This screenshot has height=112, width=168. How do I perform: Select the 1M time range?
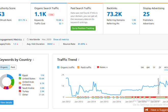[142, 67]
